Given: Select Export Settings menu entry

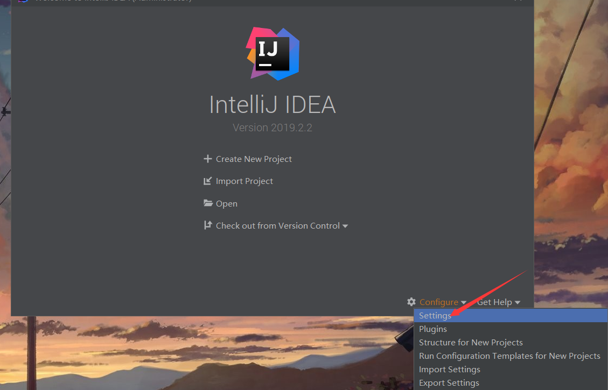Looking at the screenshot, I should point(511,382).
